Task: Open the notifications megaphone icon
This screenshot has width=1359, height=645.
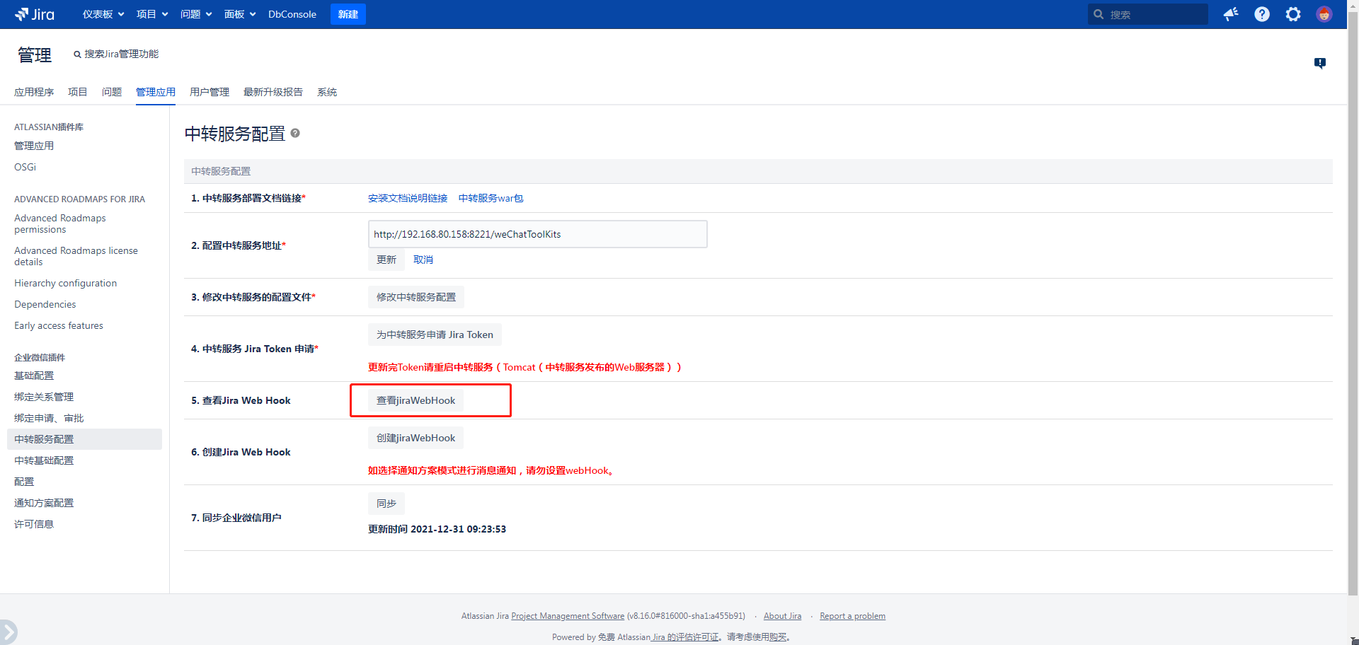Action: (1231, 14)
